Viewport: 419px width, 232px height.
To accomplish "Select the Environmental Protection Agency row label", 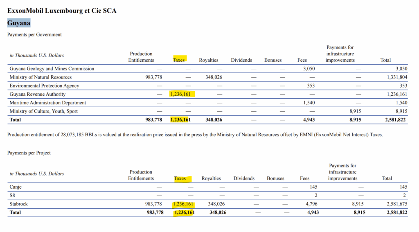I will point(44,86).
